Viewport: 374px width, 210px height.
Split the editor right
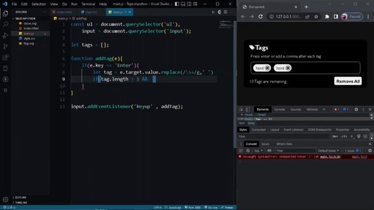tap(226, 12)
